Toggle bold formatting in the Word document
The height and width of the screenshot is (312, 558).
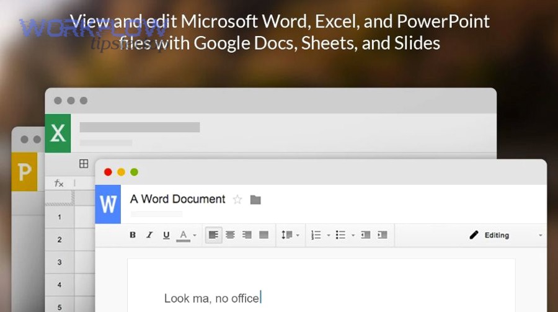tap(133, 235)
